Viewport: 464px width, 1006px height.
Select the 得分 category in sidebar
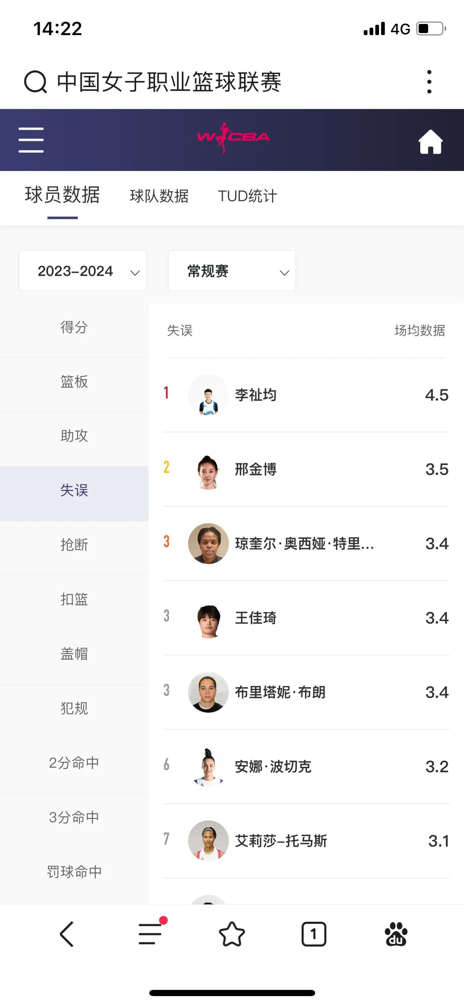[x=74, y=327]
